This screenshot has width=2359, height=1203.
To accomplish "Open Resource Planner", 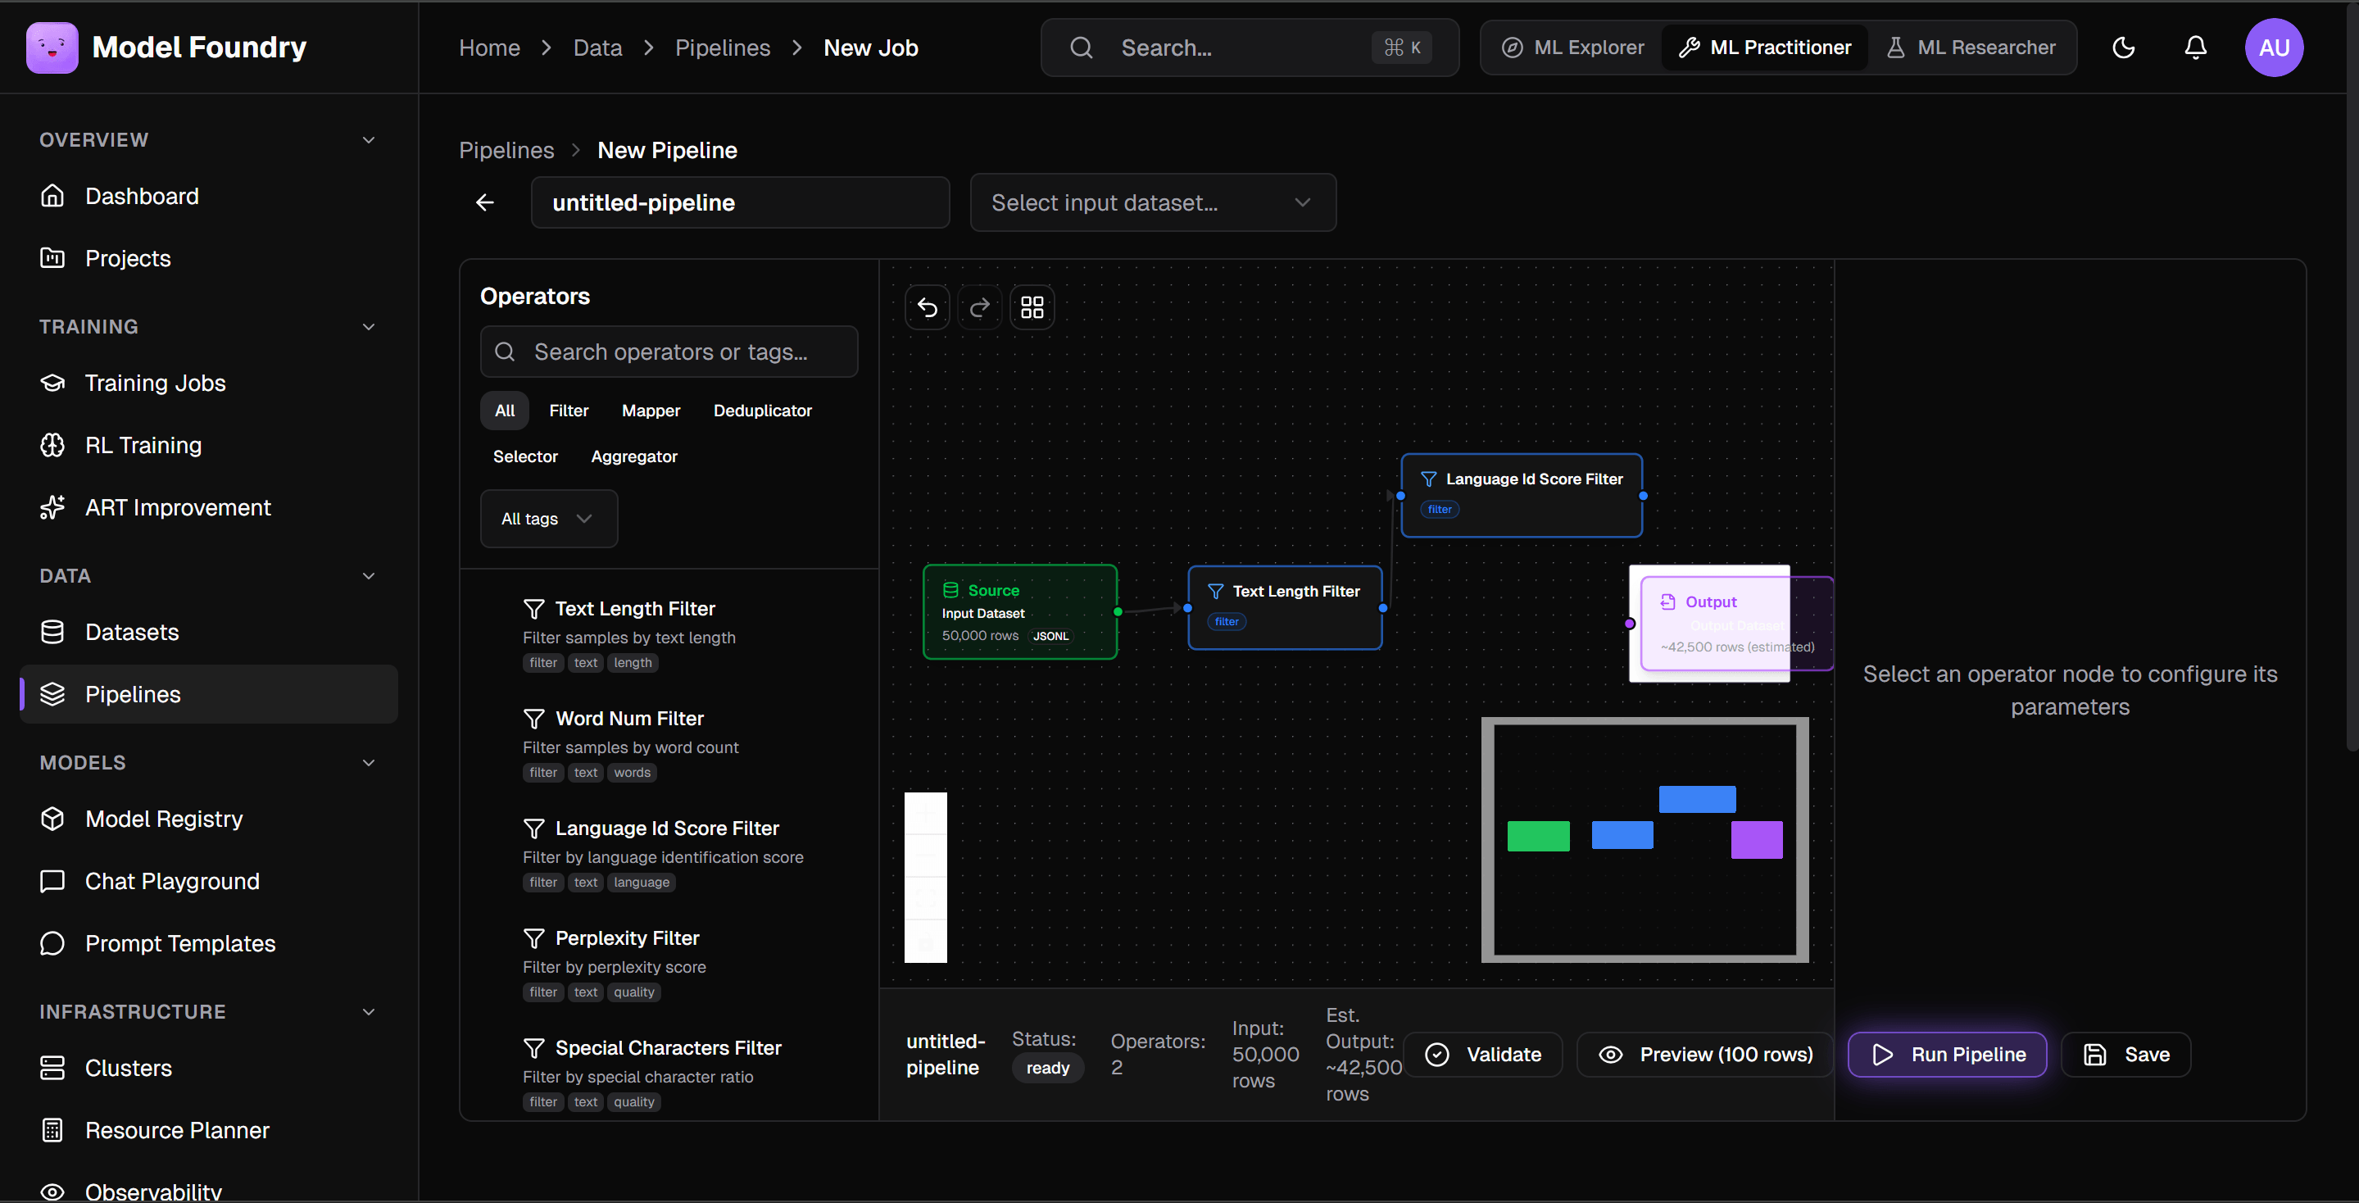I will pos(209,1130).
